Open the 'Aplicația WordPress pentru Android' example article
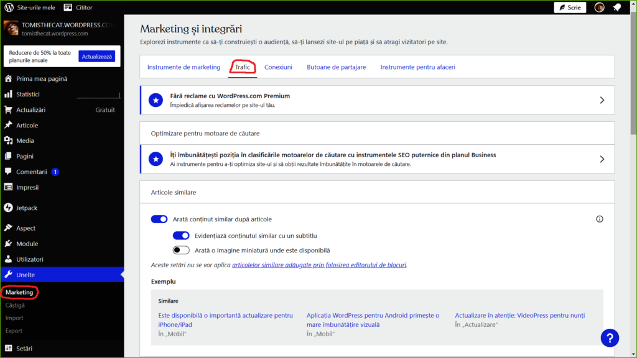Viewport: 637px width, 358px height. coord(373,319)
